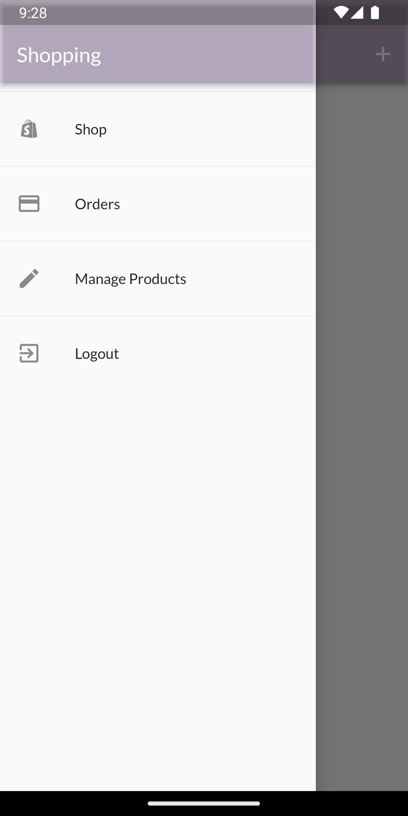
Task: Tap the clock showing 9:28
Action: [33, 12]
